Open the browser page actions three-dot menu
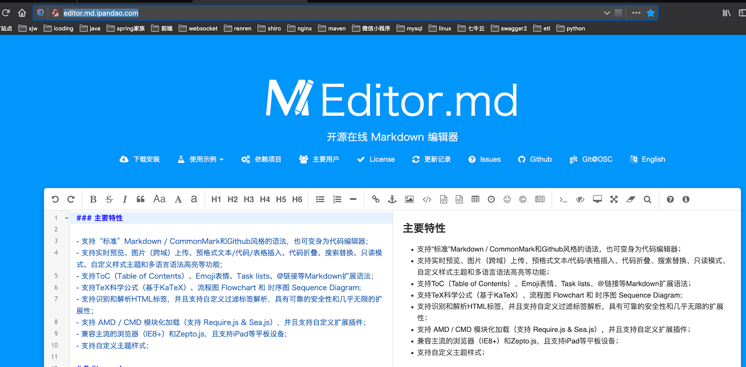 (x=636, y=13)
